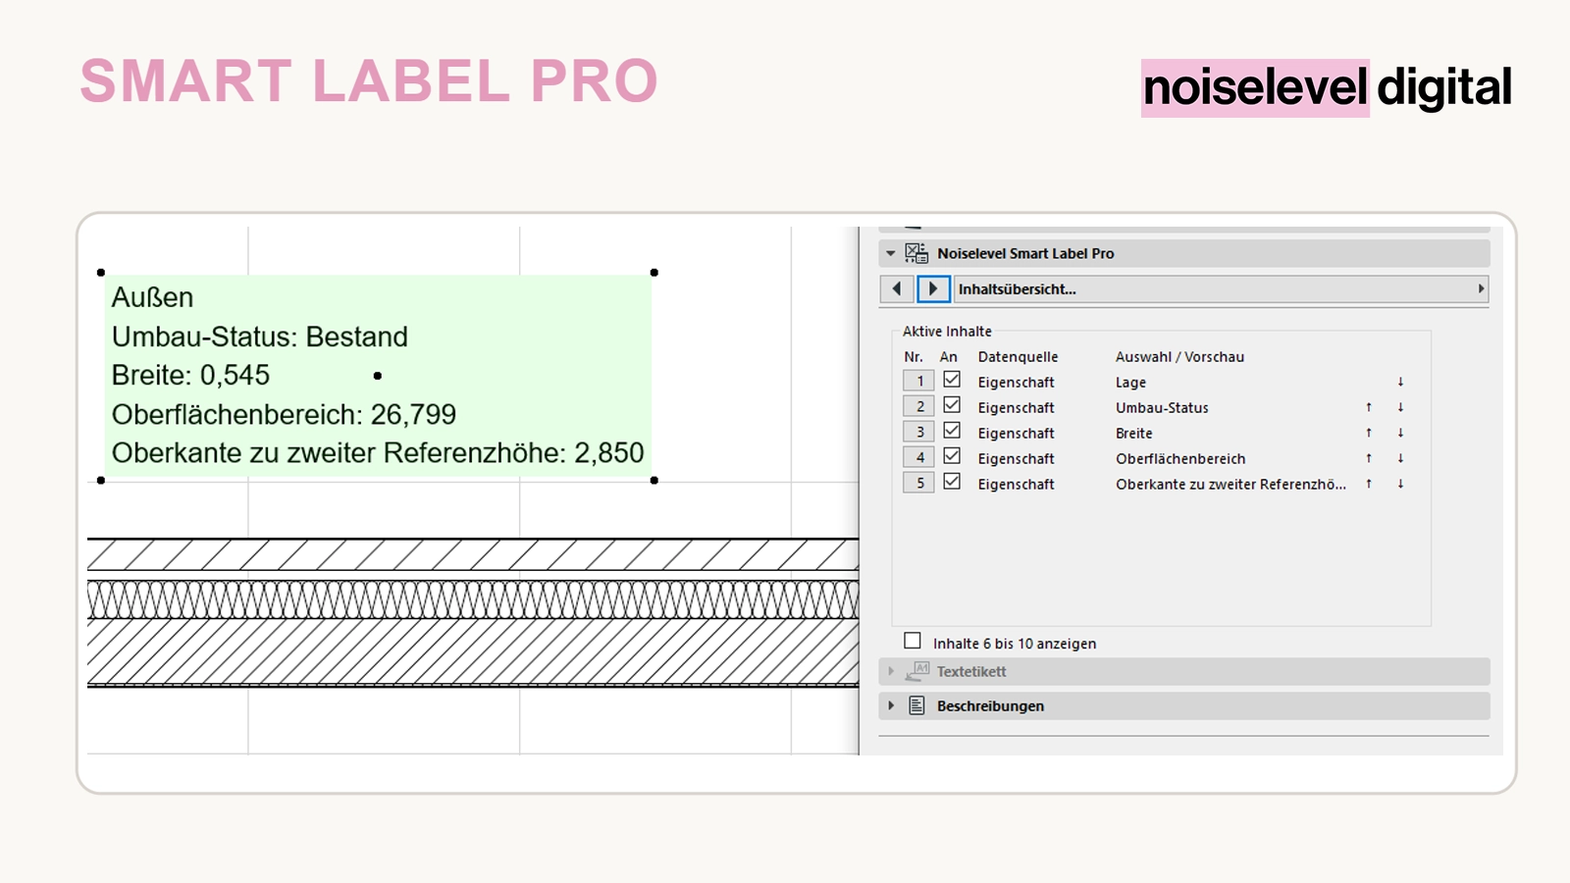
Task: Uncheck content row 2 Umbau-Status checkbox
Action: coord(952,405)
